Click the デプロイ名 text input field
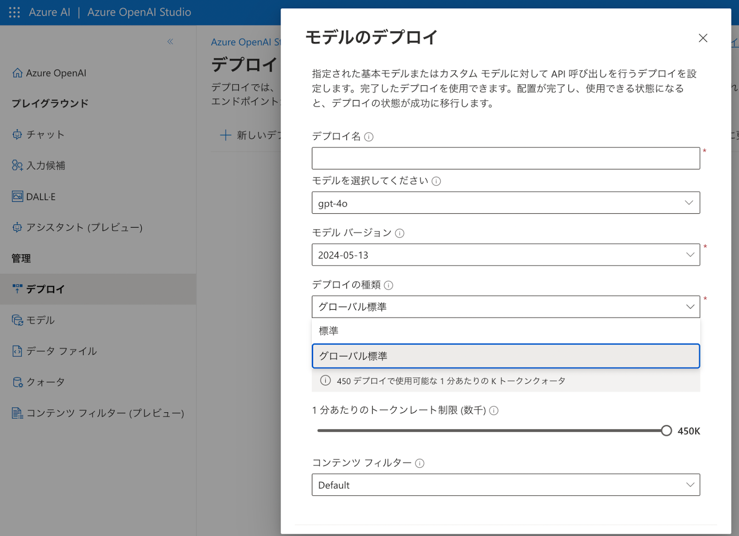The height and width of the screenshot is (536, 739). click(505, 158)
